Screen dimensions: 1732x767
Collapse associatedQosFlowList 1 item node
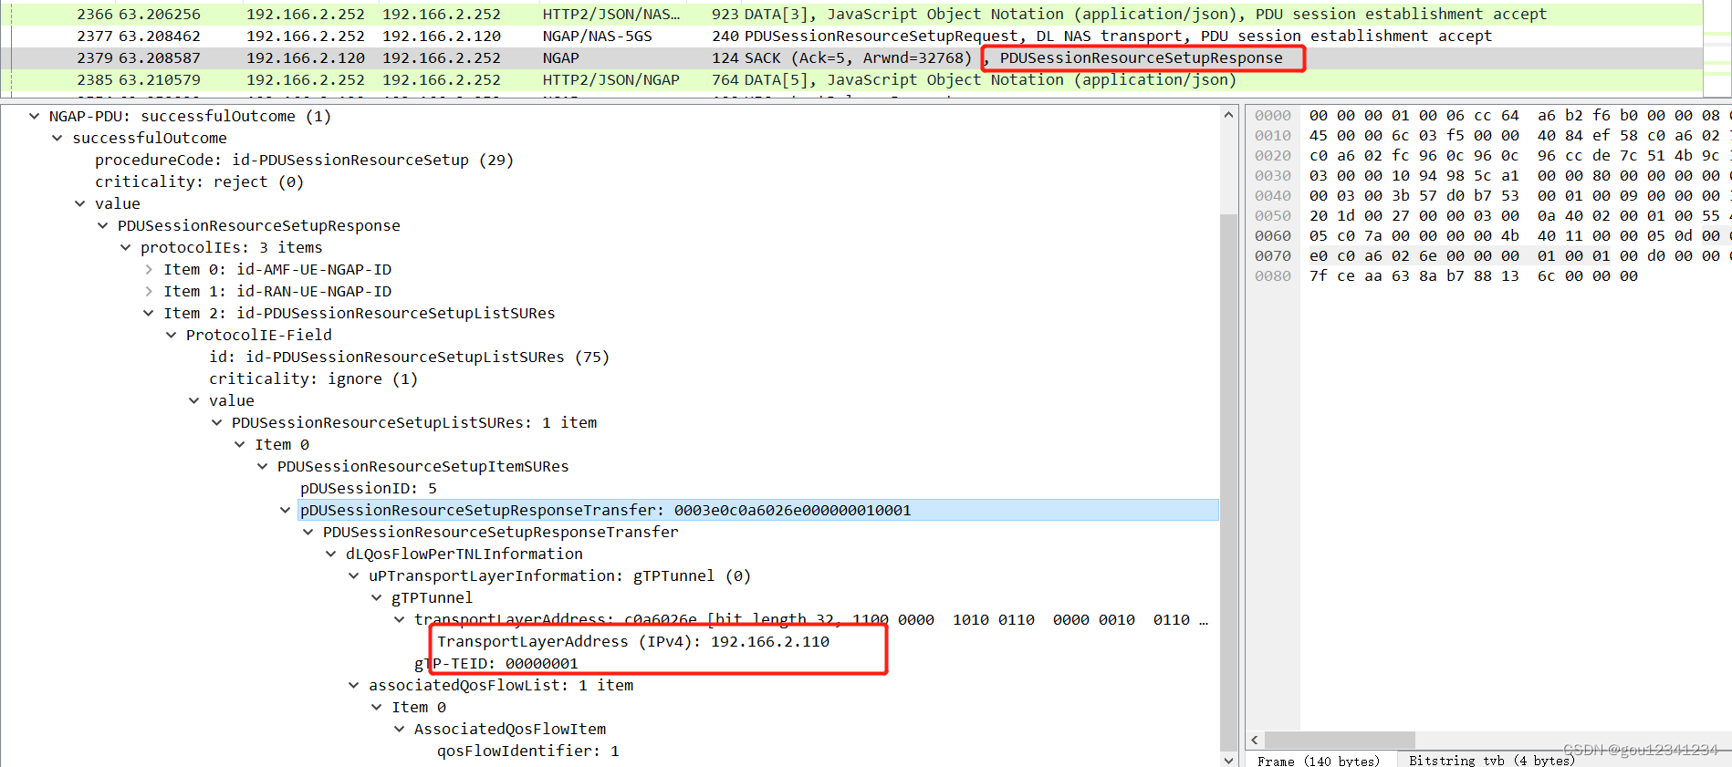pyautogui.click(x=353, y=685)
